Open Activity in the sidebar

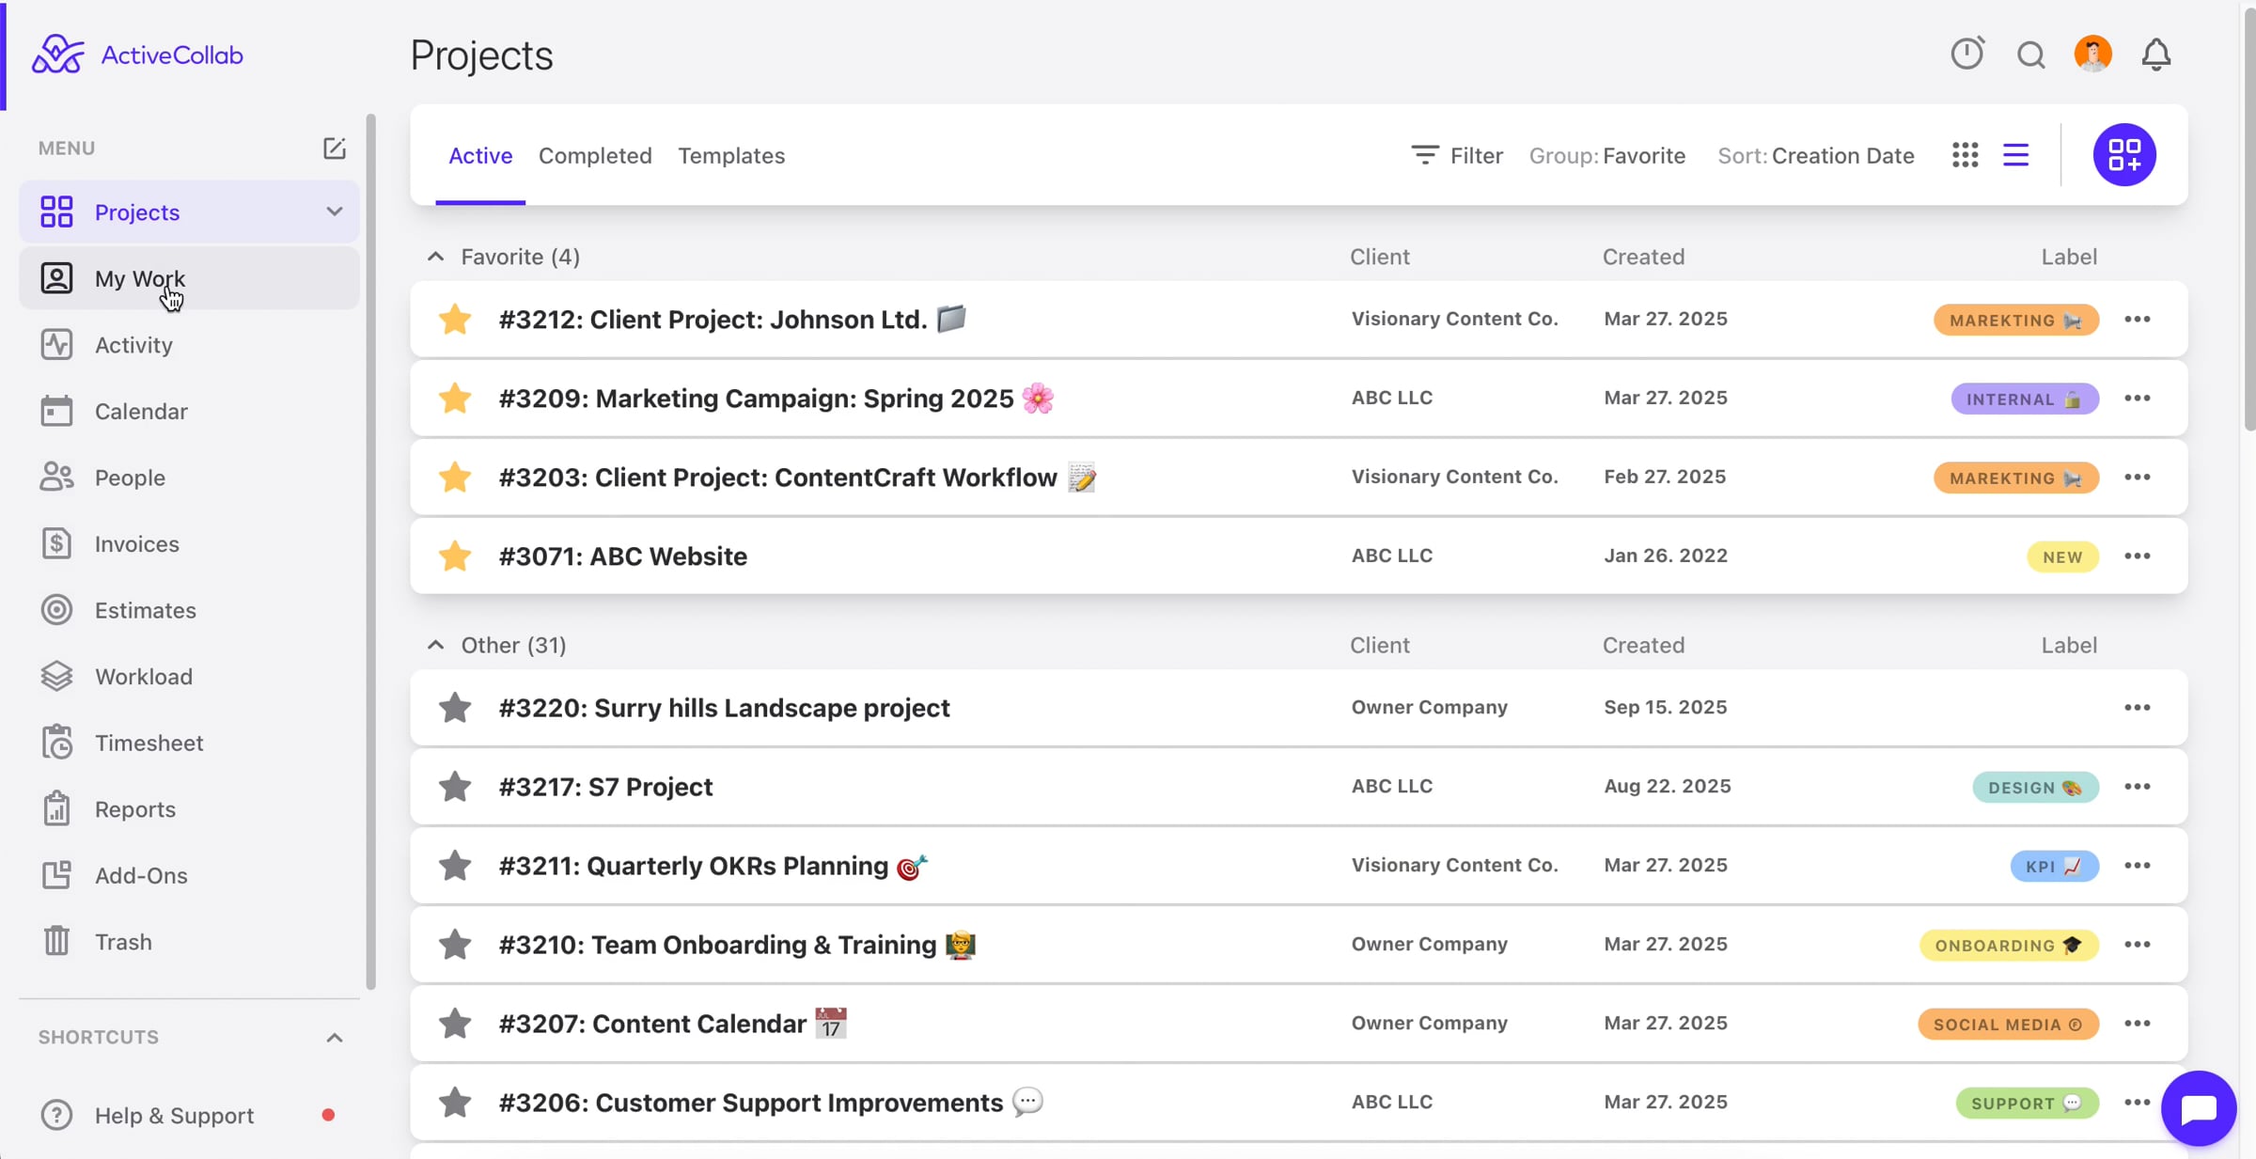189,345
